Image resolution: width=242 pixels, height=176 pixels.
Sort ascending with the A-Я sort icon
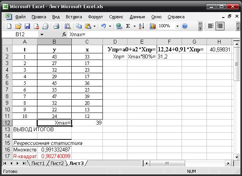[x=141, y=26]
